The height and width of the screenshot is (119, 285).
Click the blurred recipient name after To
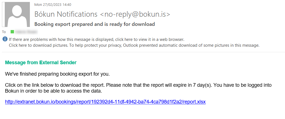26,32
